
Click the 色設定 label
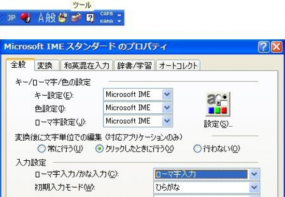pyautogui.click(x=50, y=109)
